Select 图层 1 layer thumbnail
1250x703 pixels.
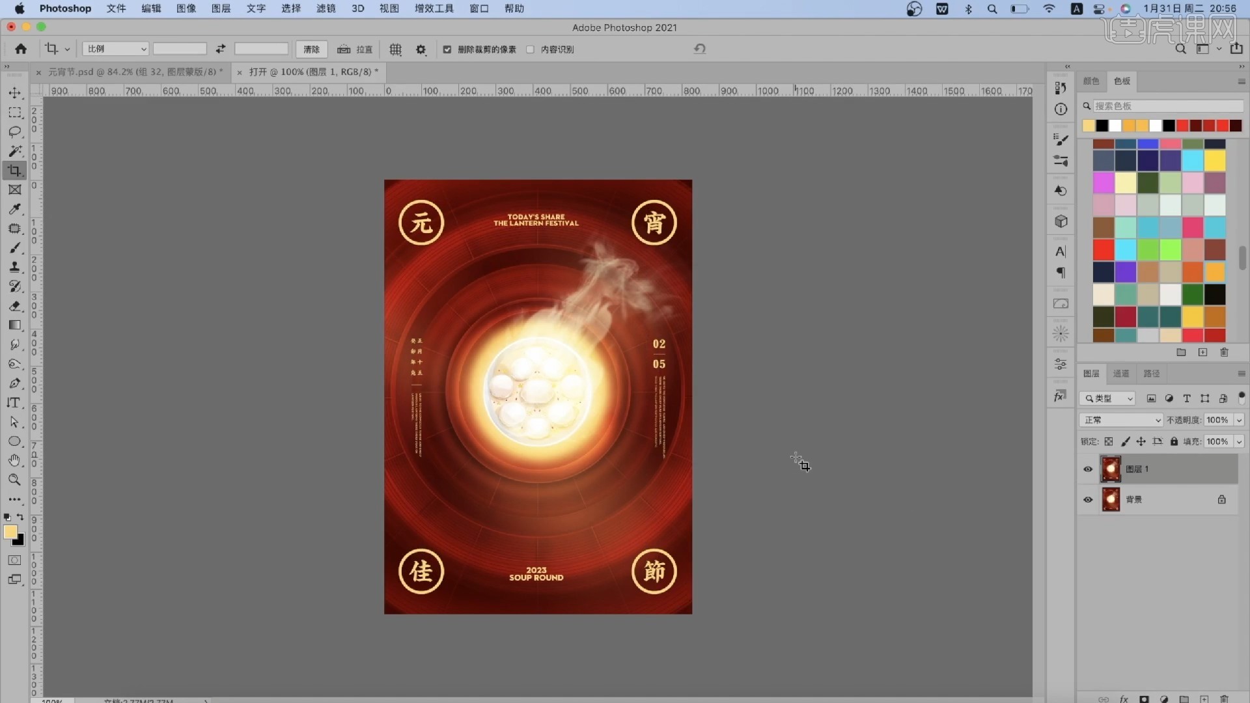1111,469
